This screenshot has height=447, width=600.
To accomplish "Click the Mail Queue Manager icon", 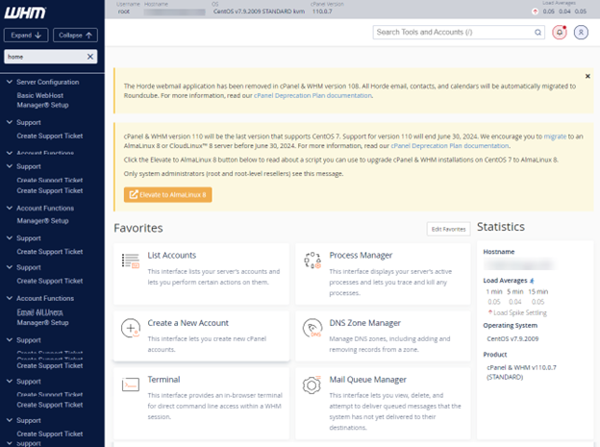I will (312, 385).
